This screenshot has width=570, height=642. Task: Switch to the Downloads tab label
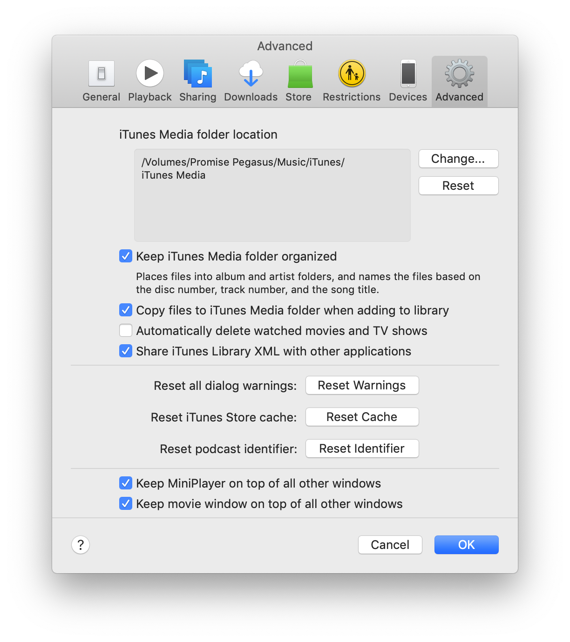tap(251, 97)
